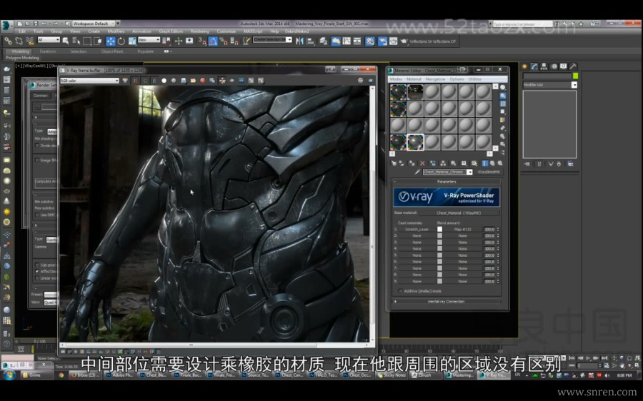Enable Additive (shellac) mode checkbox
This screenshot has width=643, height=401.
[x=399, y=291]
